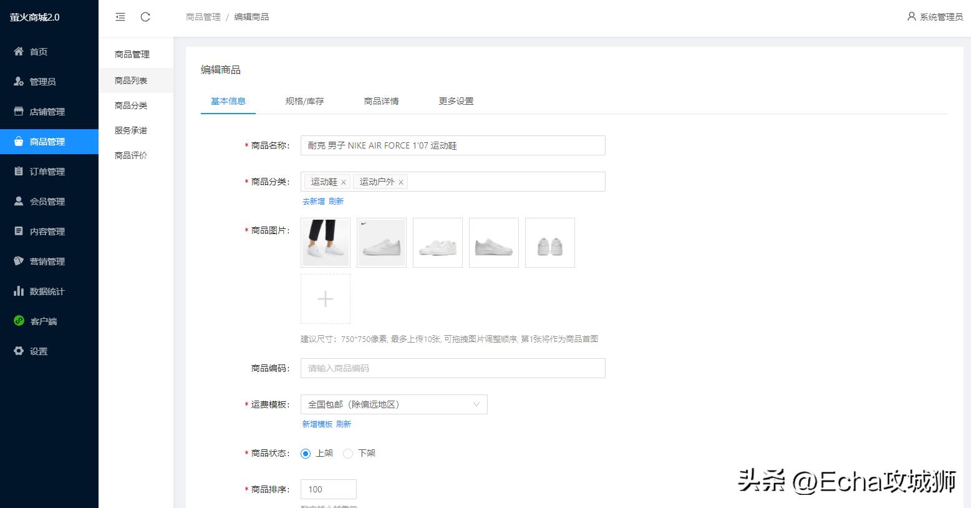Select the 上架 product status
Viewport: 971px width, 508px height.
[x=305, y=454]
